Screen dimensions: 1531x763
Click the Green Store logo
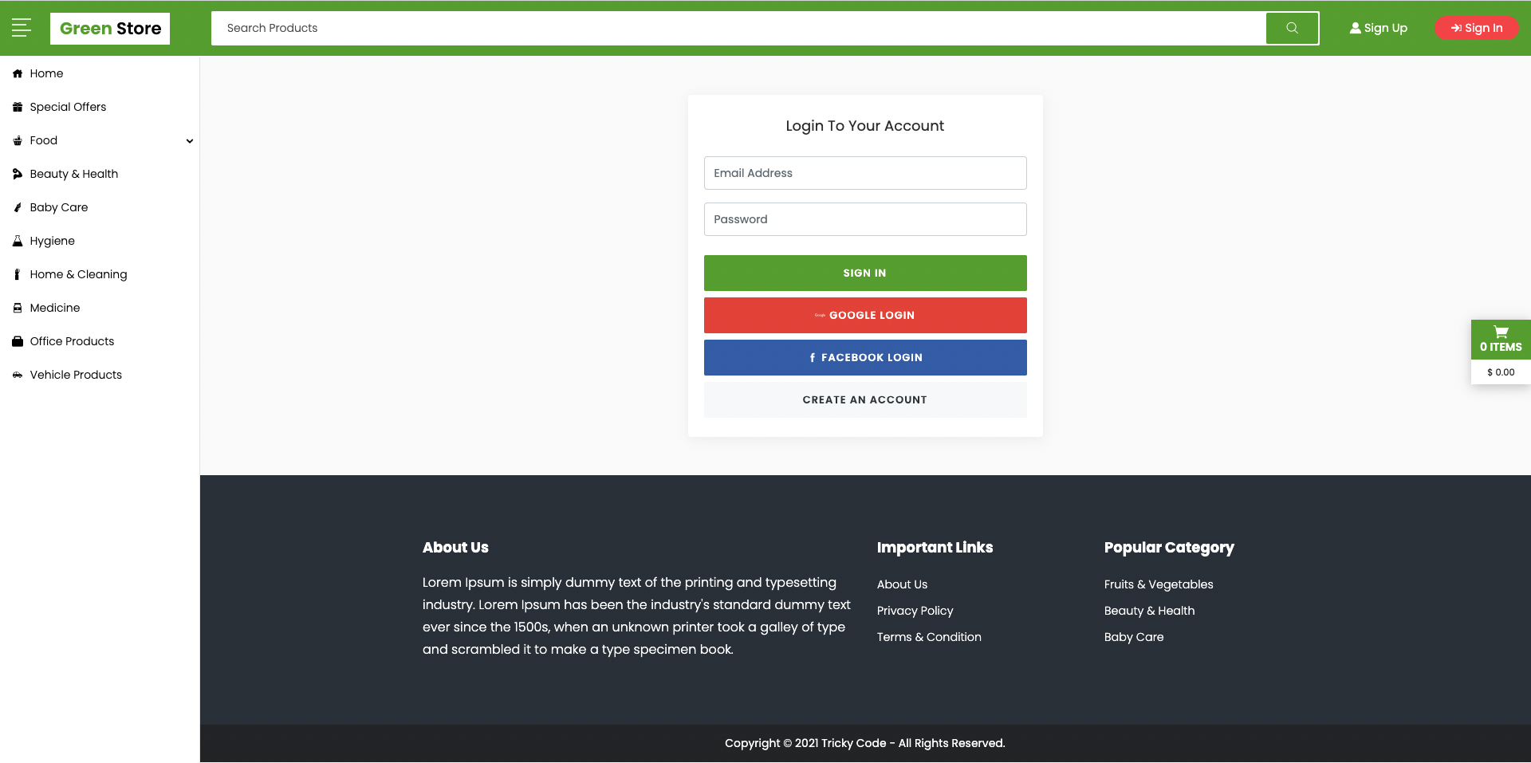click(x=109, y=28)
